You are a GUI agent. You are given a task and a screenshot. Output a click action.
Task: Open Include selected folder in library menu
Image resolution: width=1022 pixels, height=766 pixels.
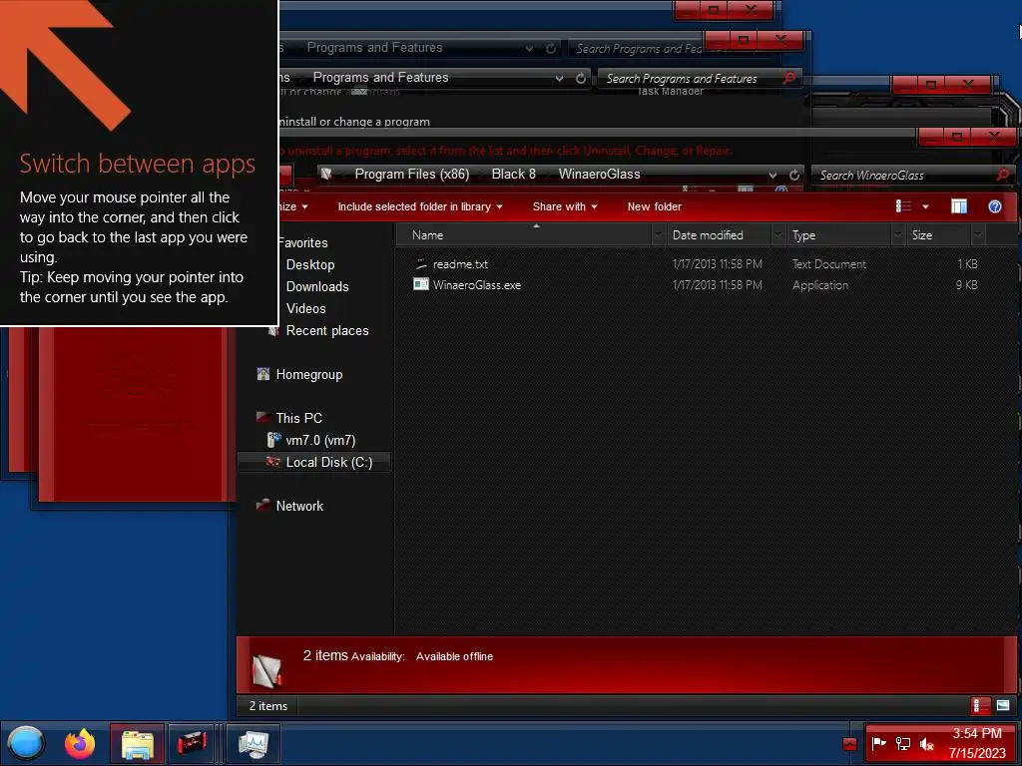420,206
